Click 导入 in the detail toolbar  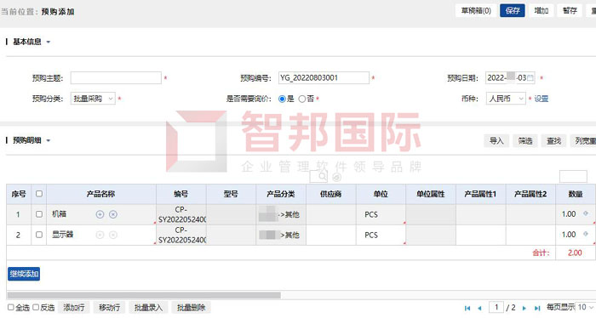tap(496, 141)
